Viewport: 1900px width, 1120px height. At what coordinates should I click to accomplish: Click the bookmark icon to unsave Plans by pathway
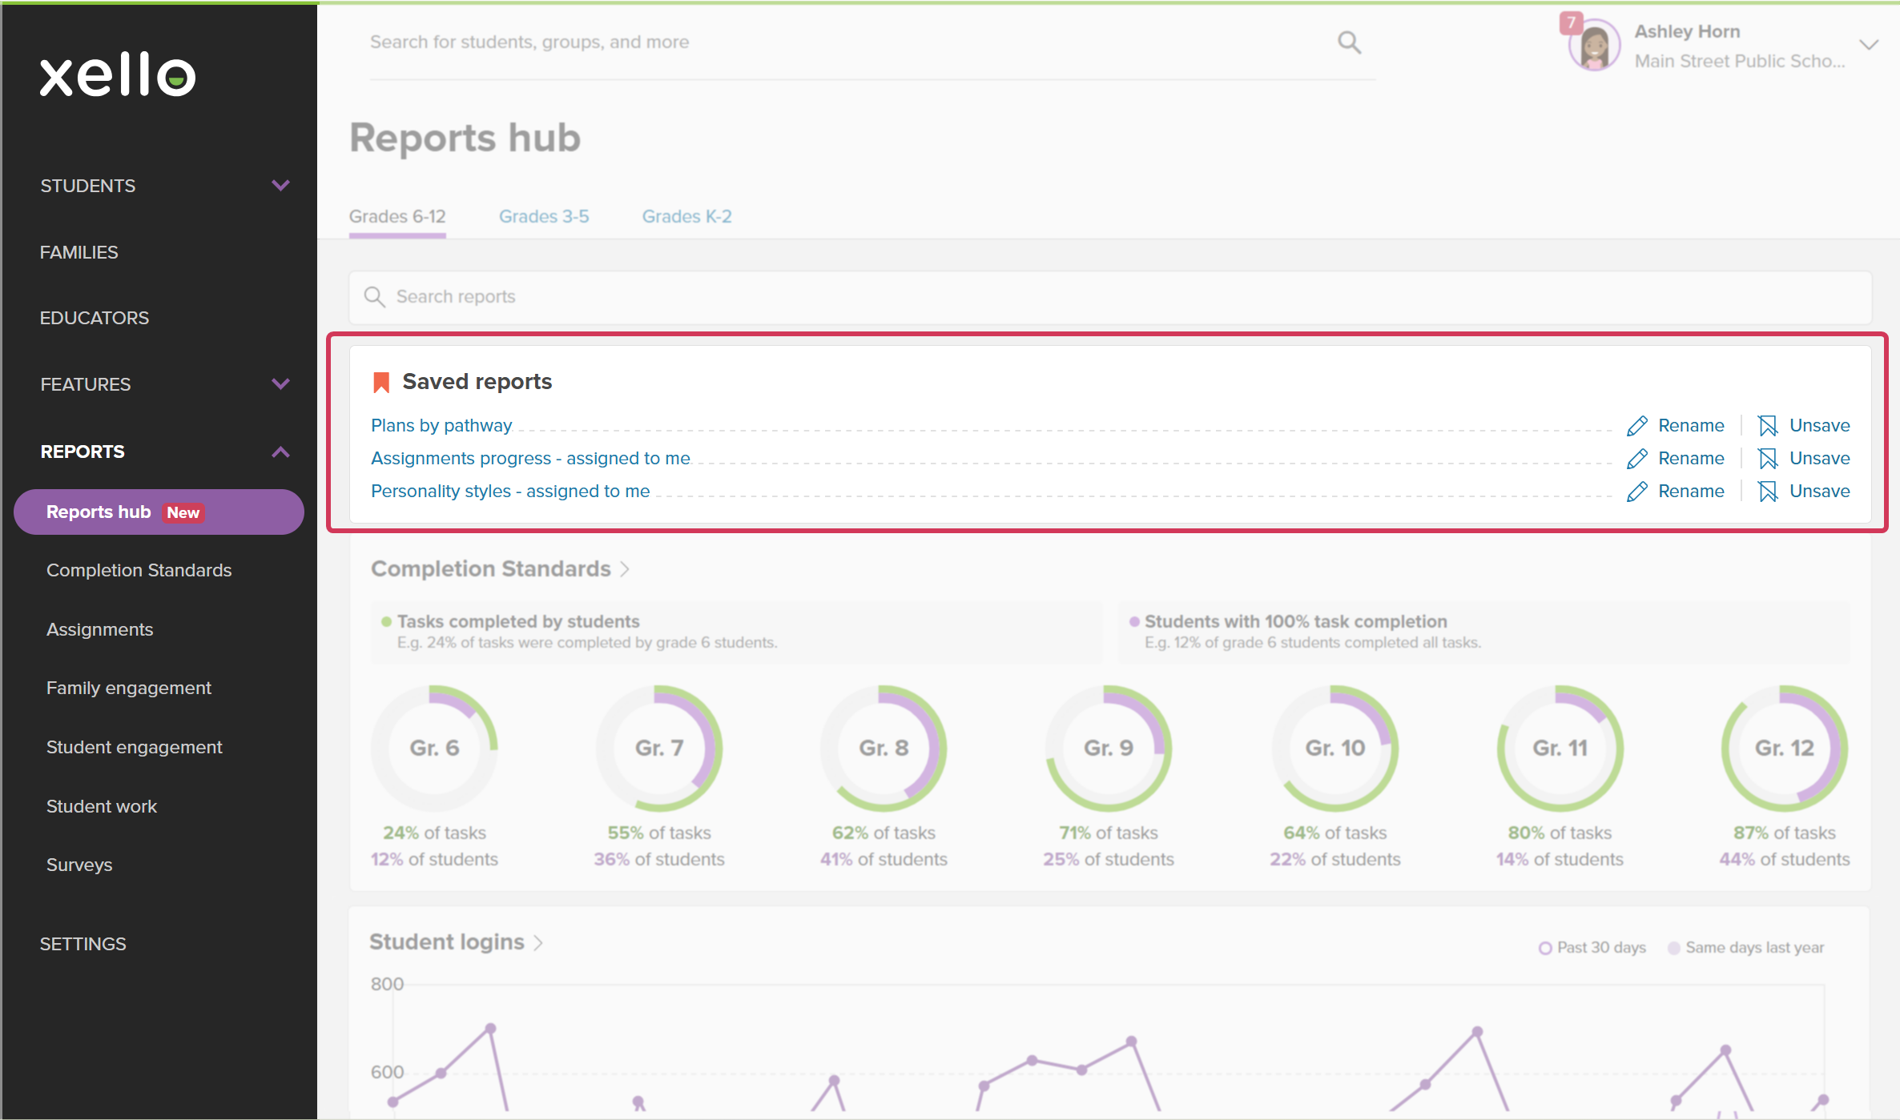click(1768, 426)
